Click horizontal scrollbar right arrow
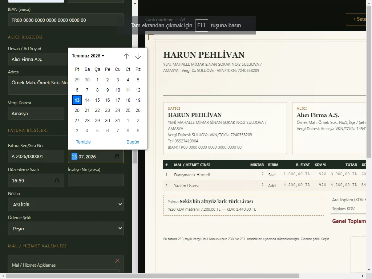 [363, 276]
